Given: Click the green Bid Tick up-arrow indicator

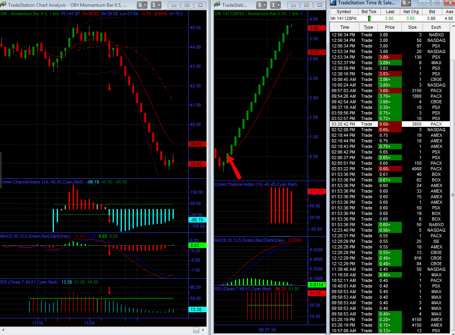Looking at the screenshot, I should point(369,18).
